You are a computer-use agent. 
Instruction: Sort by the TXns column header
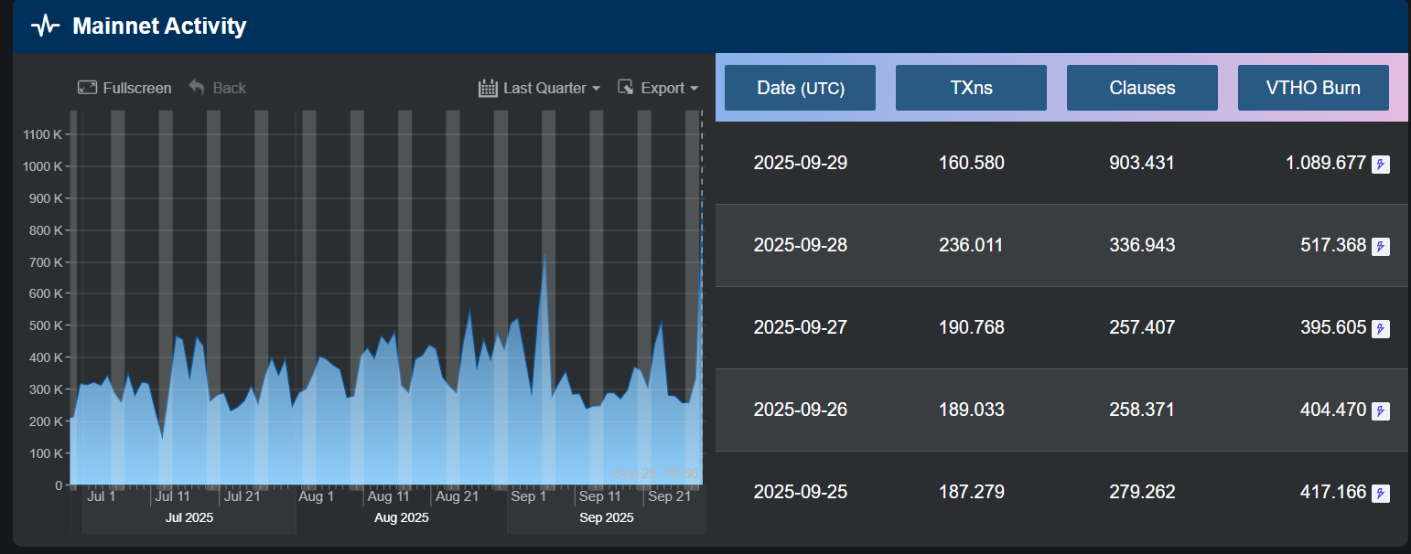[x=971, y=88]
